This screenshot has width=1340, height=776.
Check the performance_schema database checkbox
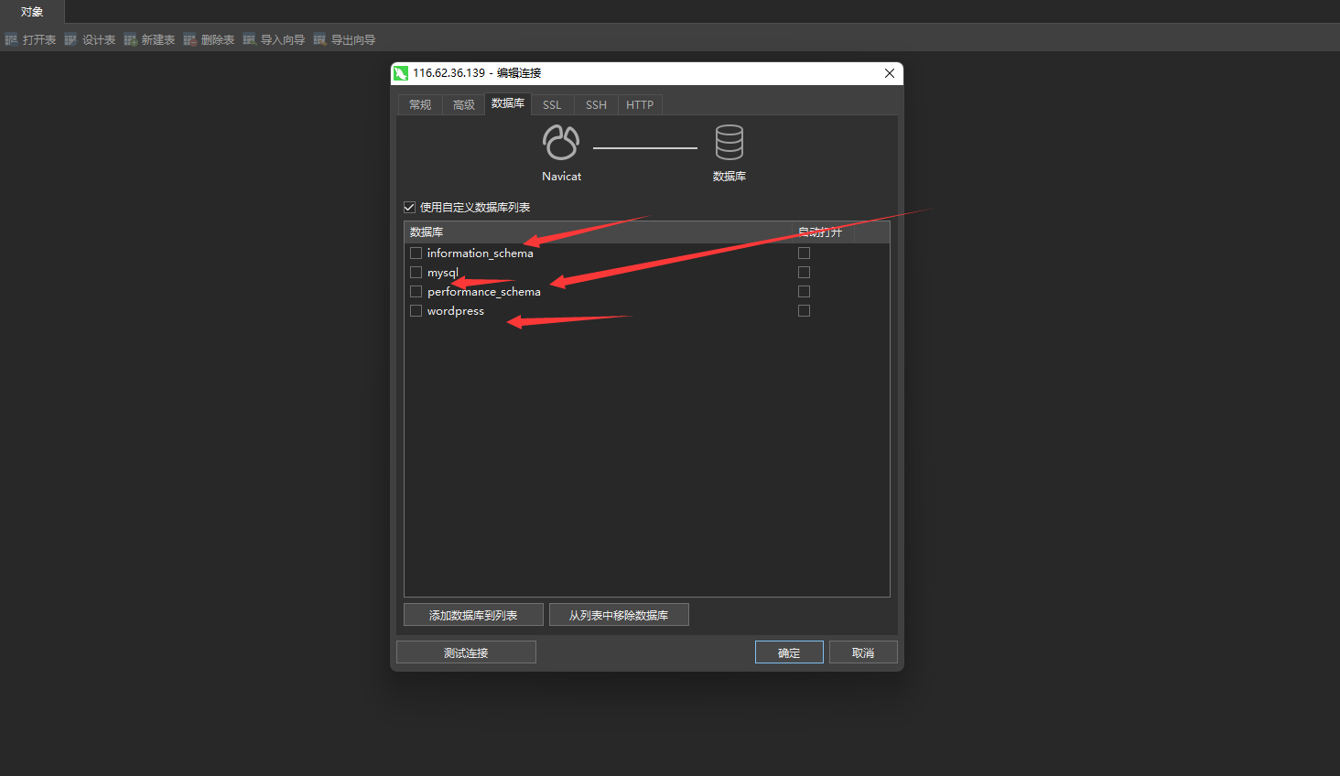[x=416, y=291]
